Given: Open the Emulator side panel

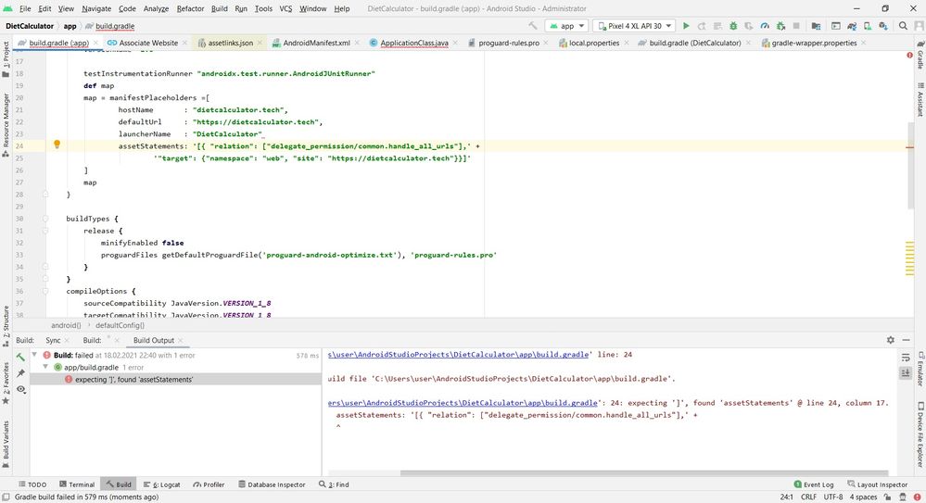Looking at the screenshot, I should click(x=920, y=369).
